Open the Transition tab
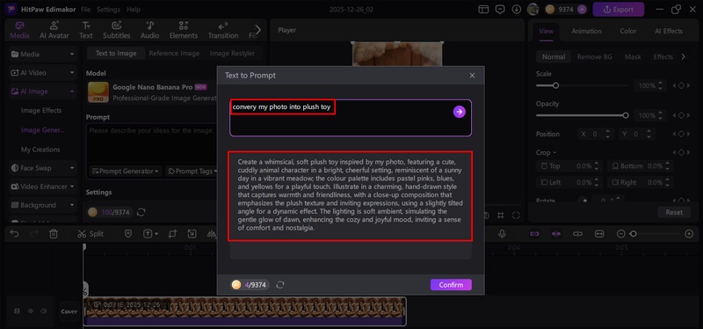The width and height of the screenshot is (703, 329). pyautogui.click(x=223, y=31)
